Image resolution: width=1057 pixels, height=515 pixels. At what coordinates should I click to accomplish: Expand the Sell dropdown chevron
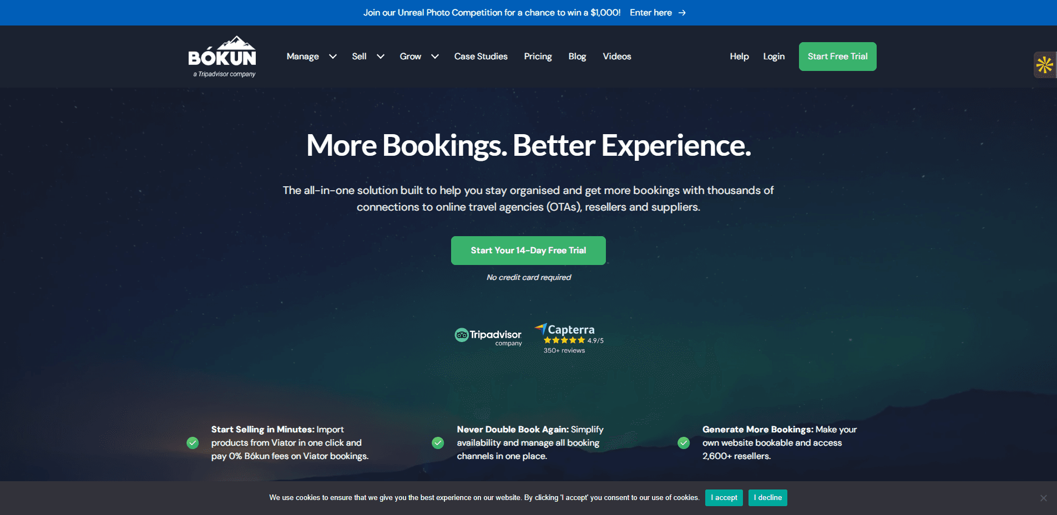pos(381,57)
